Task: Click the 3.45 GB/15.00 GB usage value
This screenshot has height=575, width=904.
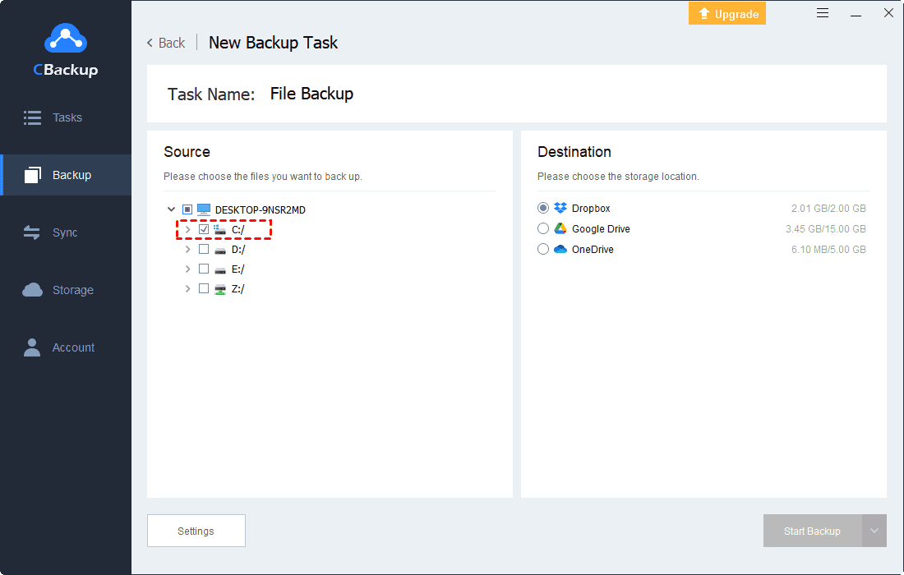Action: click(x=826, y=228)
